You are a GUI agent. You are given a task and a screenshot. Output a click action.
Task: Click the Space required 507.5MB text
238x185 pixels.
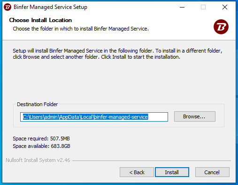(41, 139)
